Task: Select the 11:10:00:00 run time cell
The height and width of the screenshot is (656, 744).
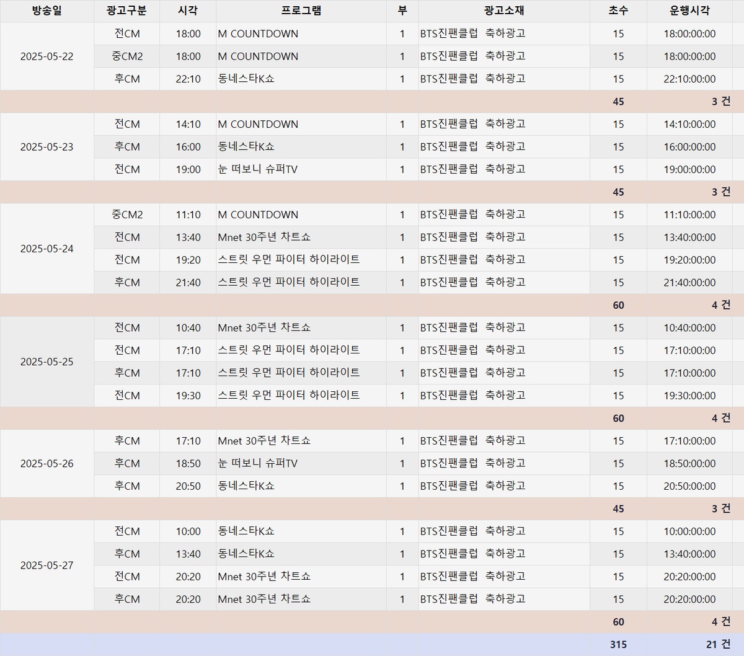Action: [689, 215]
